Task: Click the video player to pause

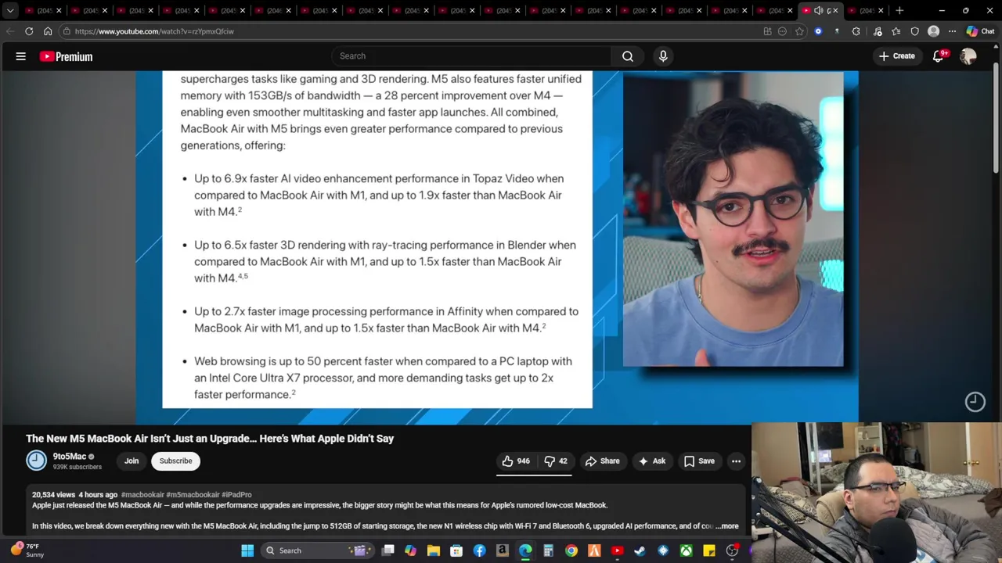Action: click(x=497, y=247)
